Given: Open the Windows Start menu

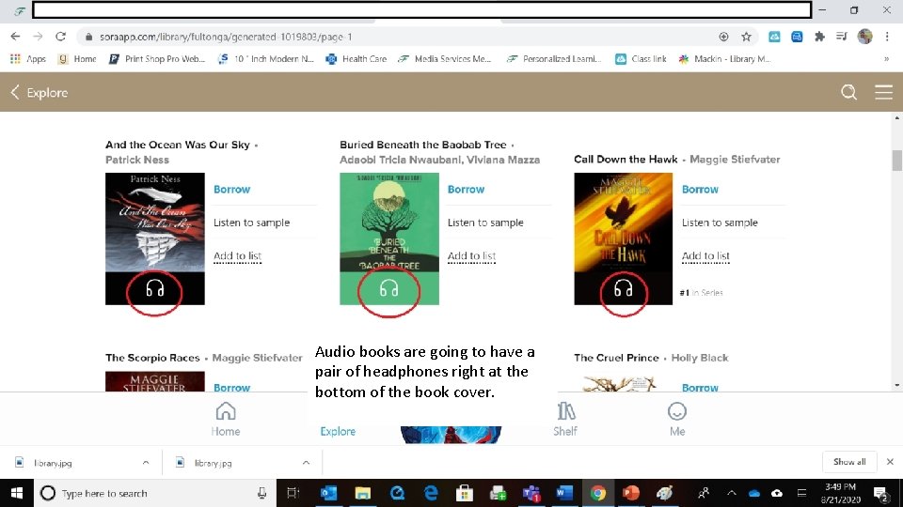Looking at the screenshot, I should tap(17, 493).
